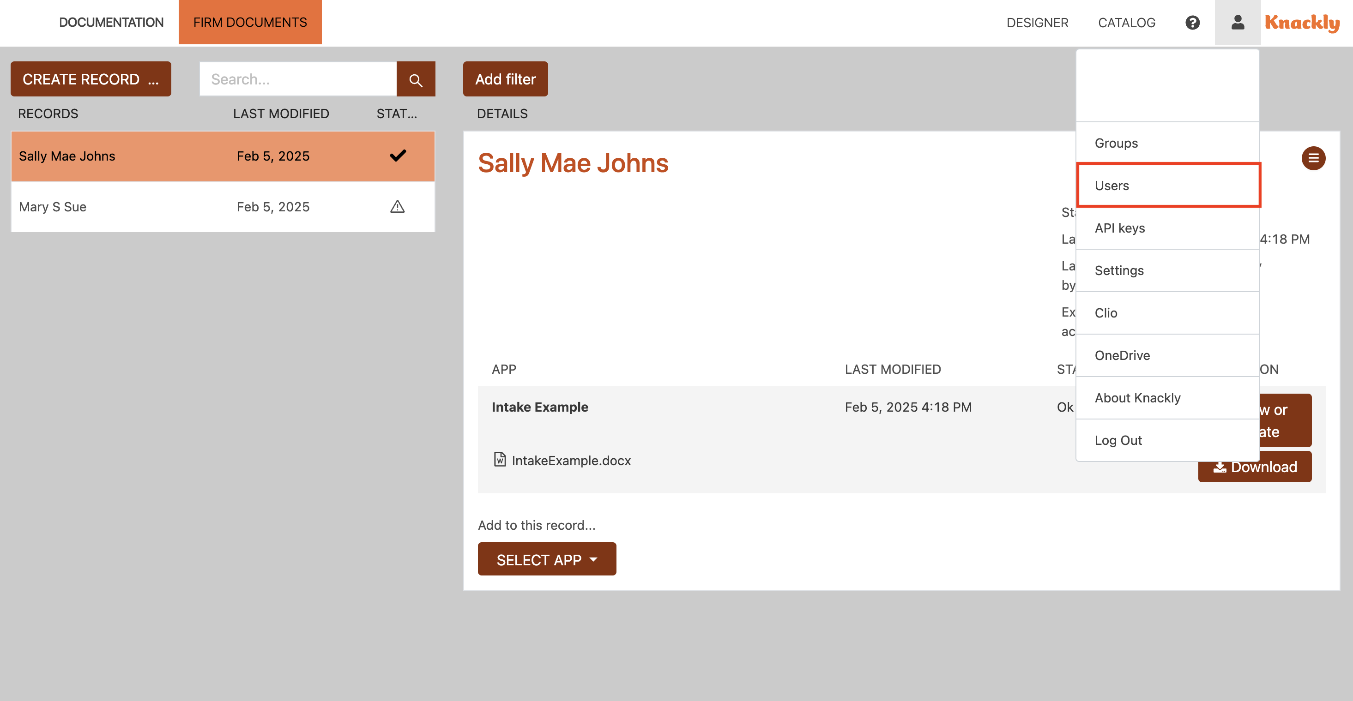This screenshot has width=1353, height=701.
Task: Open the record hamburger menu icon
Action: click(1313, 158)
